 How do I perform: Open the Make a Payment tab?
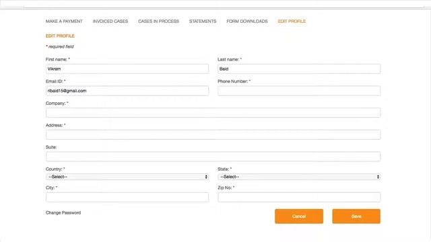click(64, 21)
